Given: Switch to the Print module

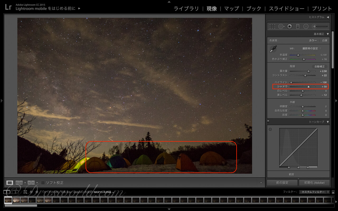Looking at the screenshot, I should click(322, 8).
